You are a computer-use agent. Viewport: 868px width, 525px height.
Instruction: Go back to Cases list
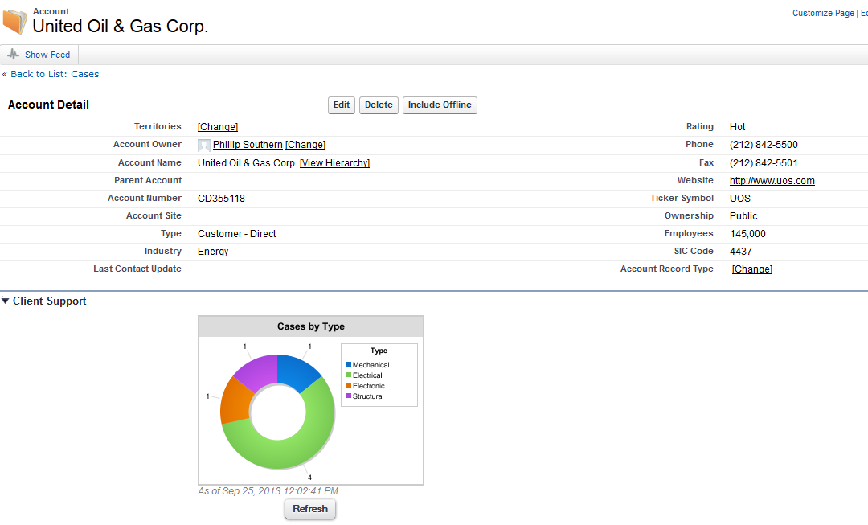point(55,74)
